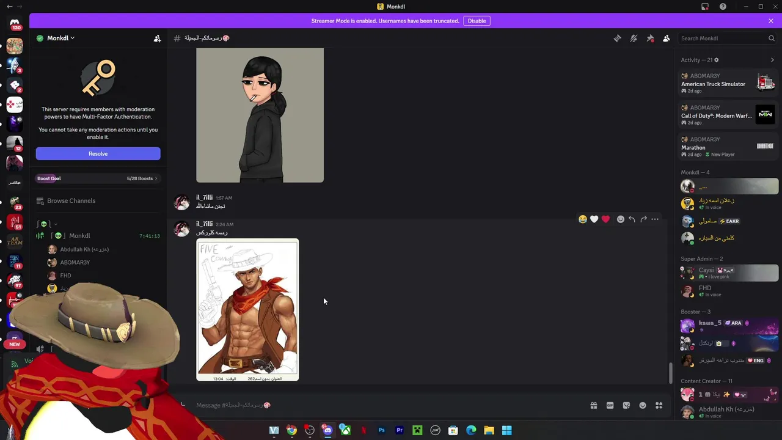Select Abdullah Kh in Content Creator list
The width and height of the screenshot is (782, 440).
(x=729, y=412)
